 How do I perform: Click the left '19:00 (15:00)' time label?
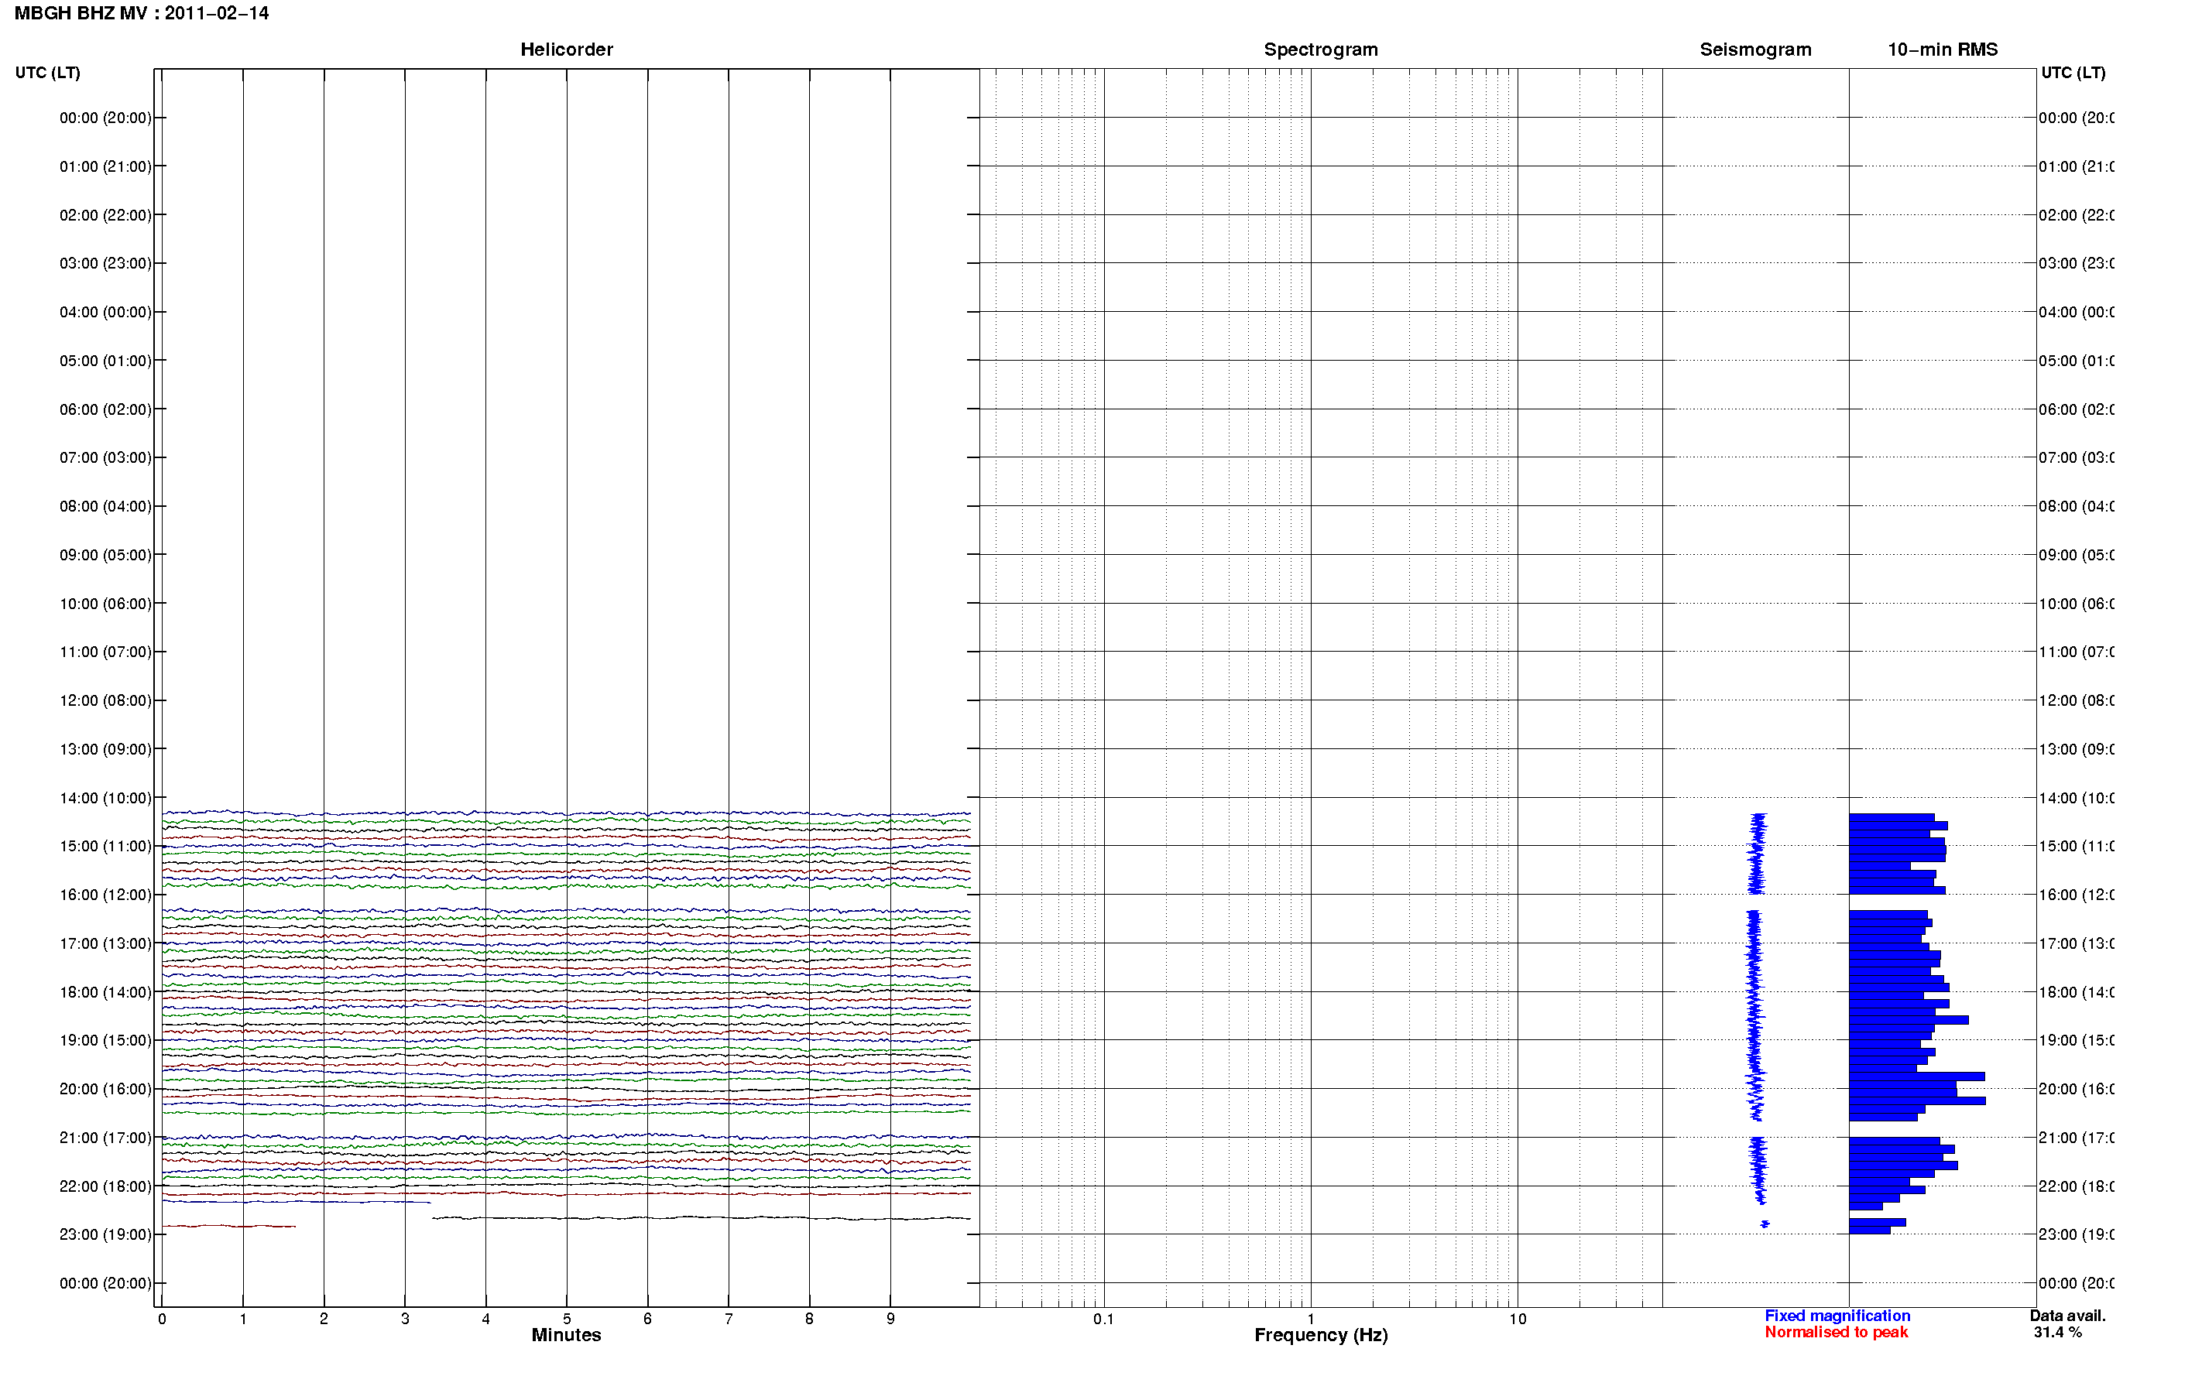pos(105,1040)
